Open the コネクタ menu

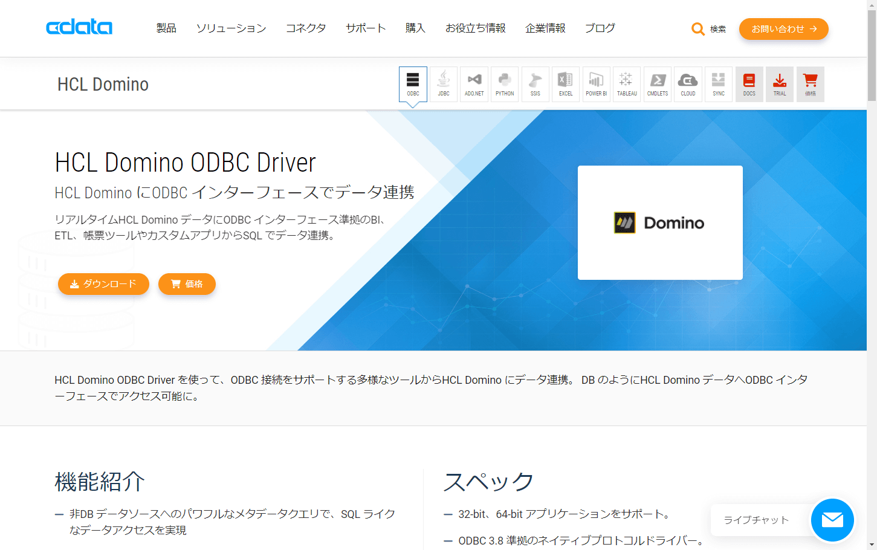(306, 28)
